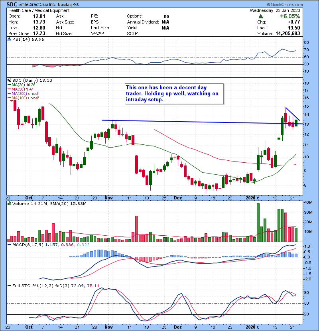Select the MA(20) green legend line
319x331 pixels.
(9, 85)
